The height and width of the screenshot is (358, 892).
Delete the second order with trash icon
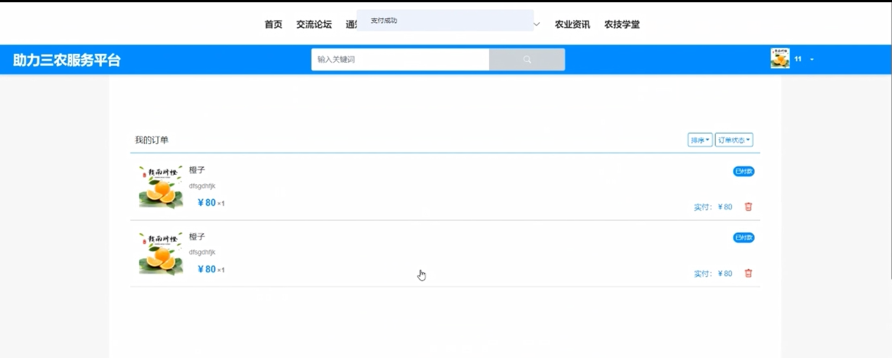pos(748,273)
